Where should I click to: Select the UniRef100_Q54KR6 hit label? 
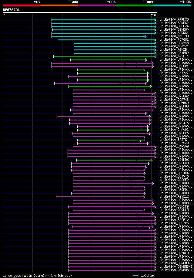tap(174, 160)
